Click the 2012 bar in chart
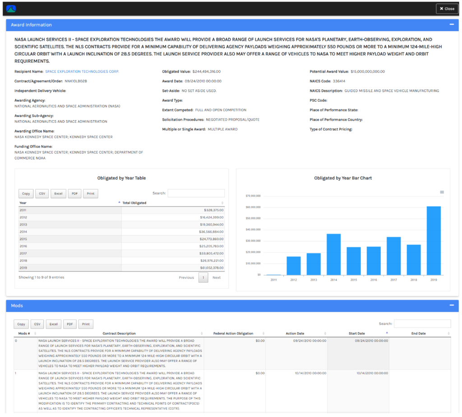This screenshot has width=462, height=417. pyautogui.click(x=294, y=266)
